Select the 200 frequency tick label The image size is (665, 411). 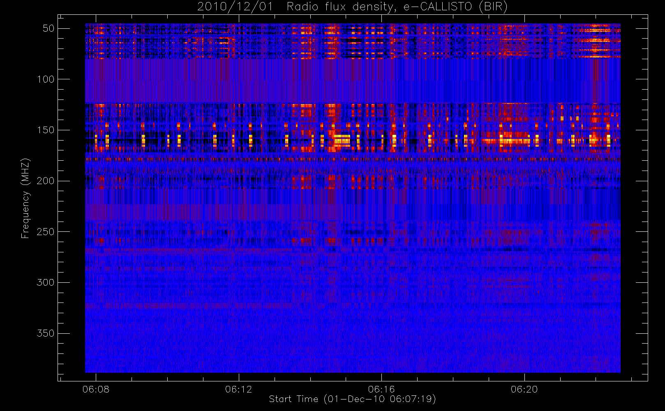click(x=46, y=181)
